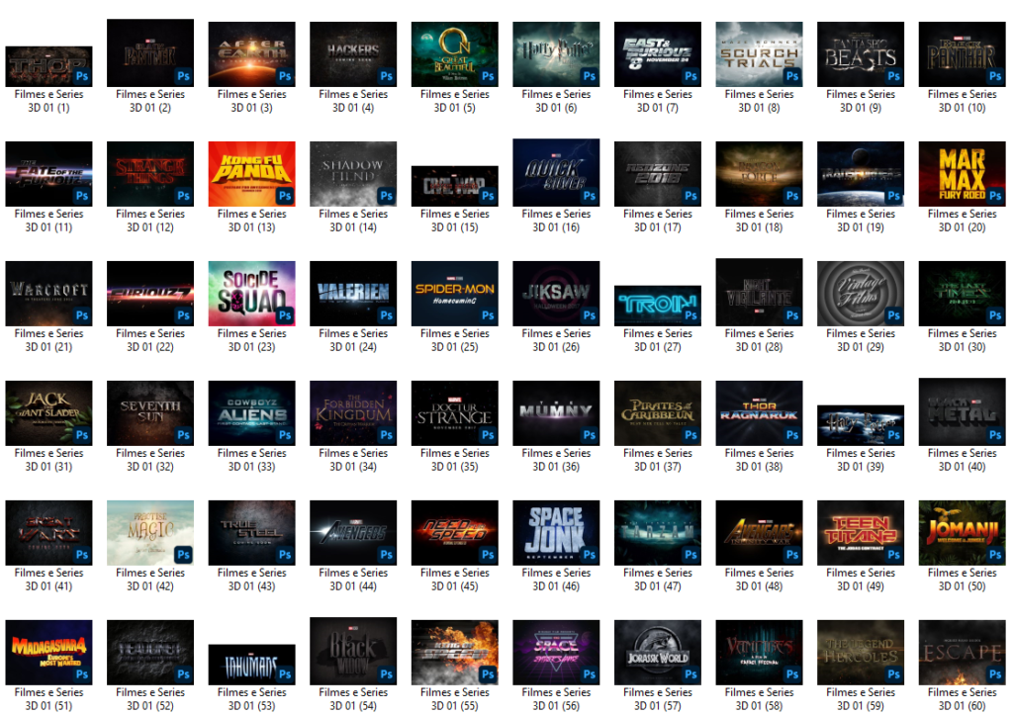Select label "Filmes e Series 3D 01 (48)"
The width and height of the screenshot is (1013, 716).
(759, 580)
